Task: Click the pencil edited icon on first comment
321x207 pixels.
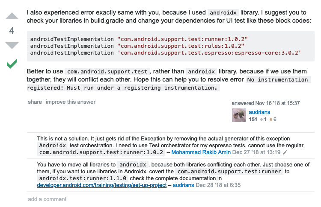Action: coord(285,152)
